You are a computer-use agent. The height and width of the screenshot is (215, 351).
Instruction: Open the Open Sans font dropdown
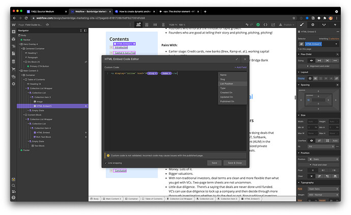click(323, 189)
